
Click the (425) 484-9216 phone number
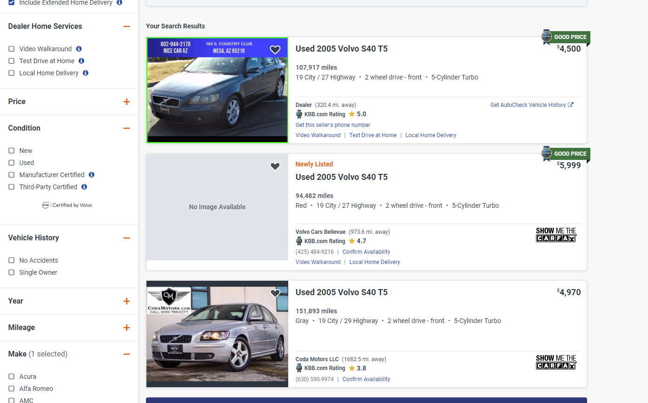(x=315, y=252)
